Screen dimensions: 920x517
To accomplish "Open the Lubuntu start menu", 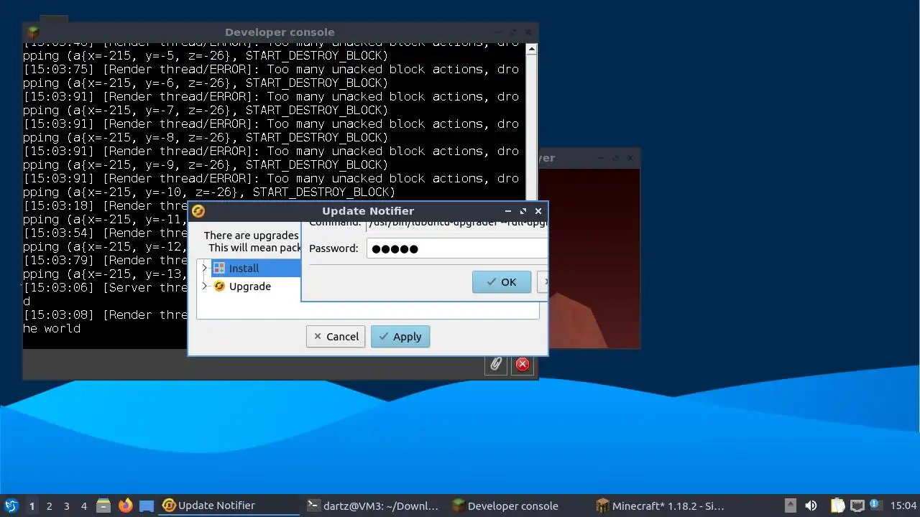I will click(11, 506).
